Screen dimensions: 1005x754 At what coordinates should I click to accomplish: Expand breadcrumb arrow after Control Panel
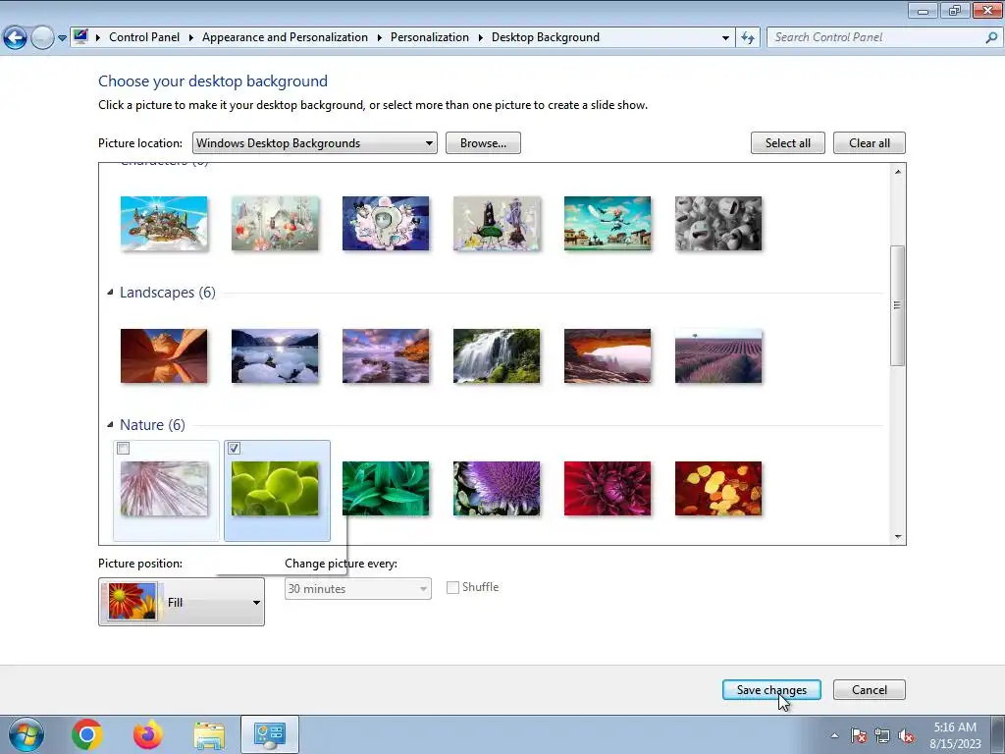191,38
